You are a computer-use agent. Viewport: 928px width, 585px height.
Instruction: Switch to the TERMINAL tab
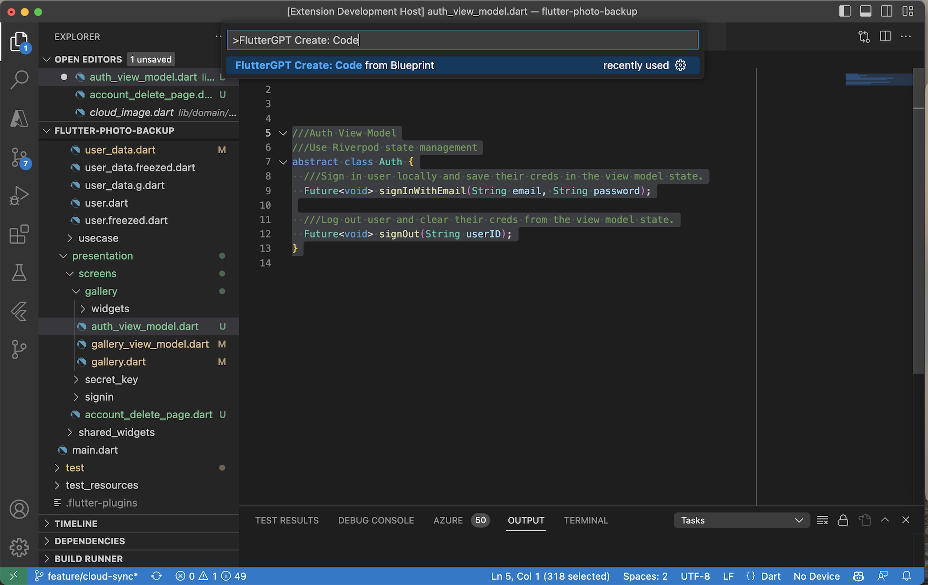point(586,520)
